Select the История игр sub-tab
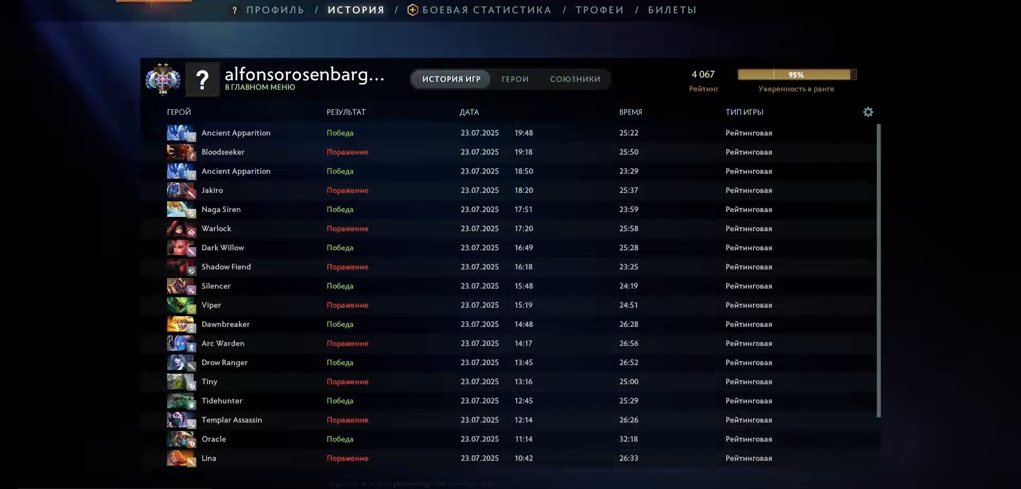 (x=451, y=79)
